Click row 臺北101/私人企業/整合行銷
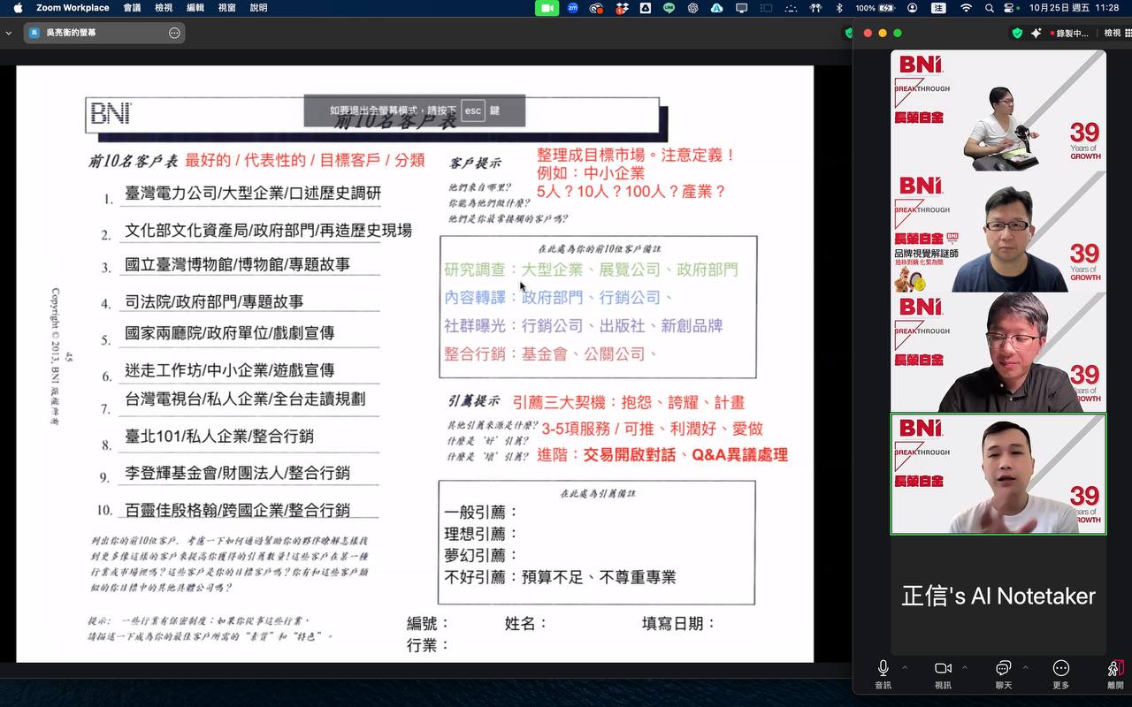This screenshot has height=707, width=1132. [218, 436]
